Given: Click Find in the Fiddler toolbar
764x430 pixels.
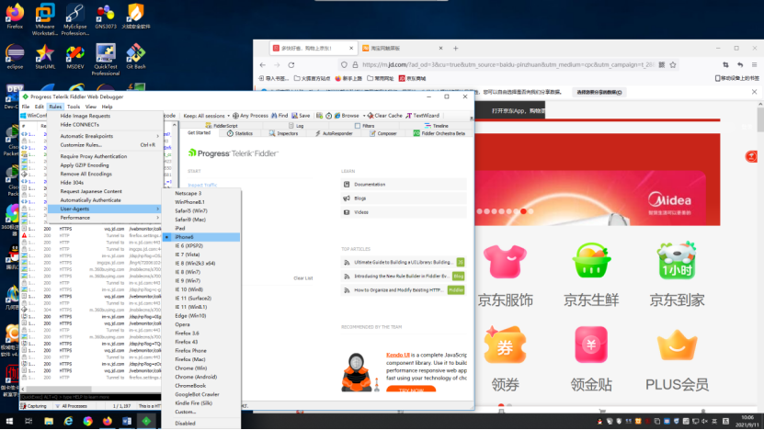Looking at the screenshot, I should coord(279,116).
